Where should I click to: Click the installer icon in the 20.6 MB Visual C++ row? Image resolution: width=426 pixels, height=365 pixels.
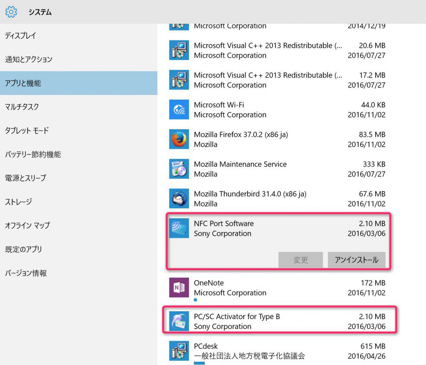pyautogui.click(x=179, y=50)
